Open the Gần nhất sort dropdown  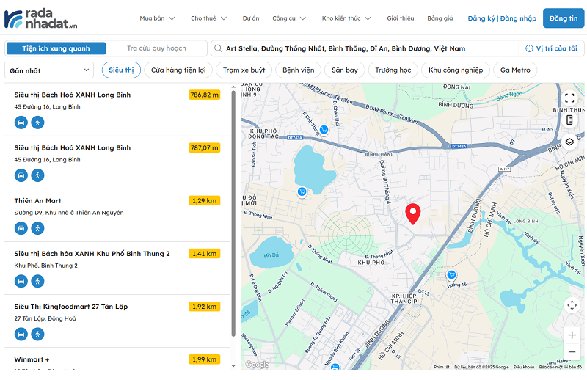(49, 70)
